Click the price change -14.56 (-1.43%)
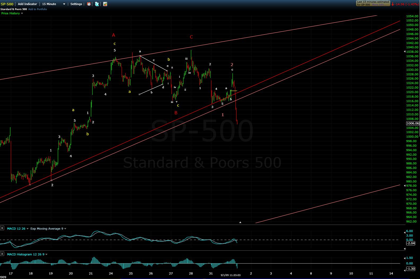 point(407,5)
